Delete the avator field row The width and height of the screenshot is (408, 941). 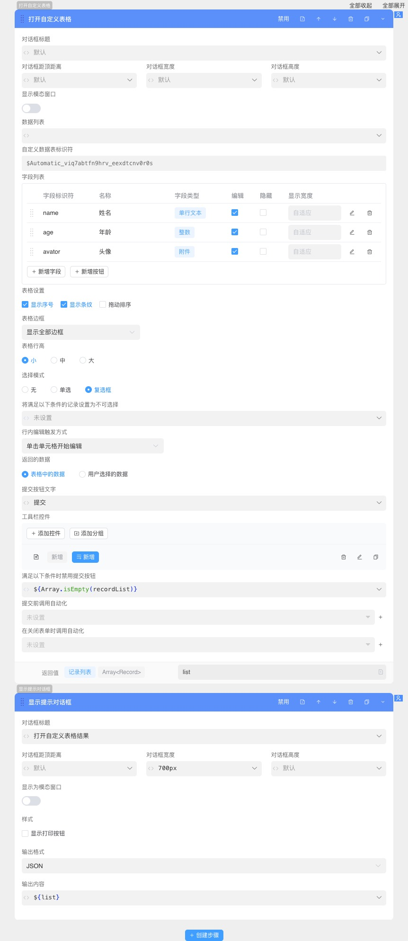pos(370,252)
